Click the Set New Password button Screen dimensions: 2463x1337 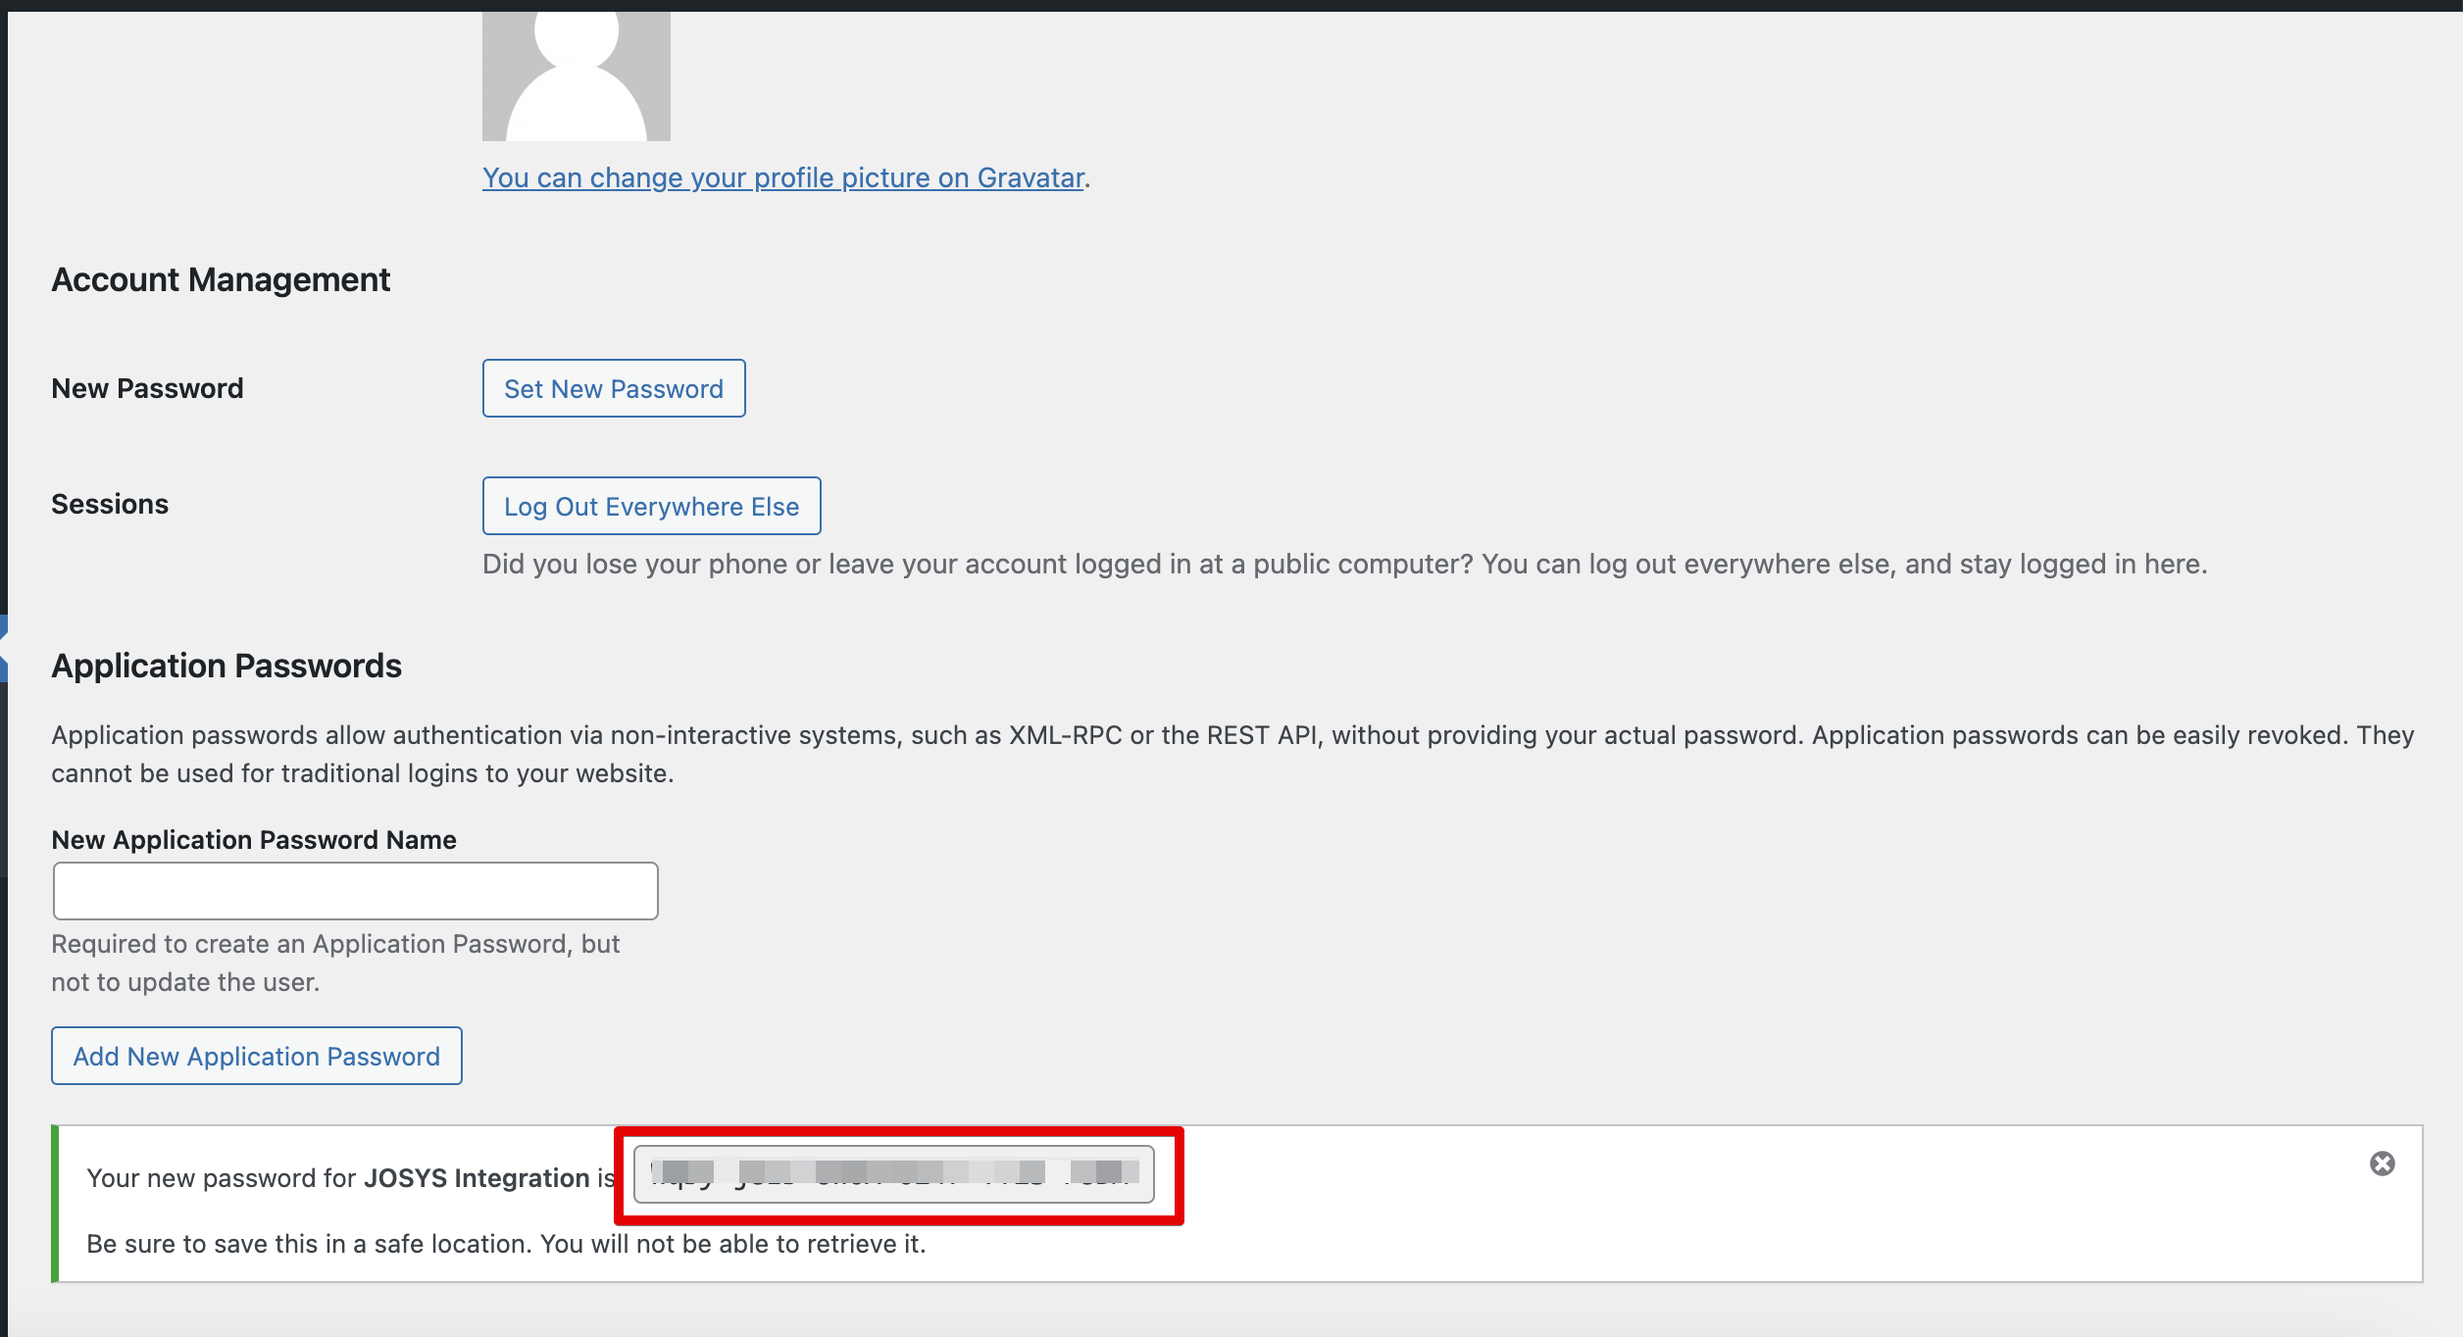click(614, 388)
